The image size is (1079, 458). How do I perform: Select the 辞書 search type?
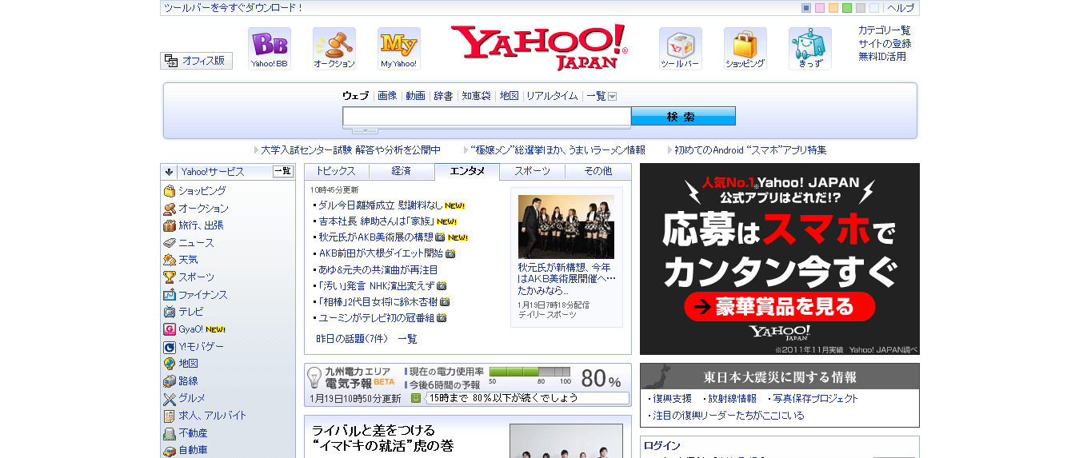pos(443,96)
